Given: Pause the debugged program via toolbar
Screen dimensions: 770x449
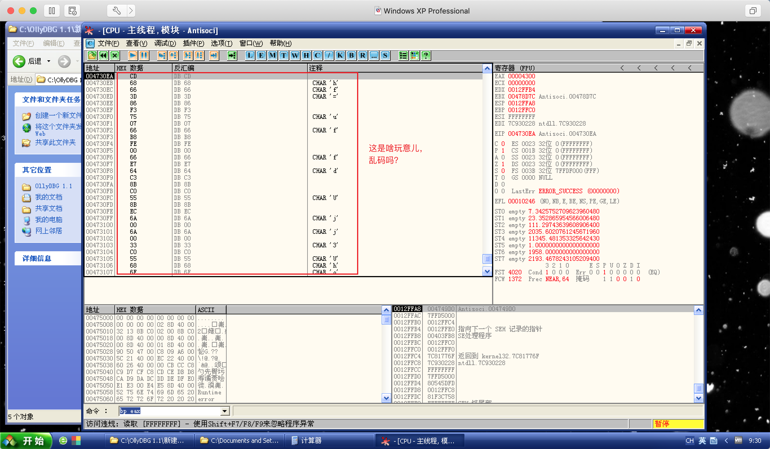Looking at the screenshot, I should tap(144, 55).
